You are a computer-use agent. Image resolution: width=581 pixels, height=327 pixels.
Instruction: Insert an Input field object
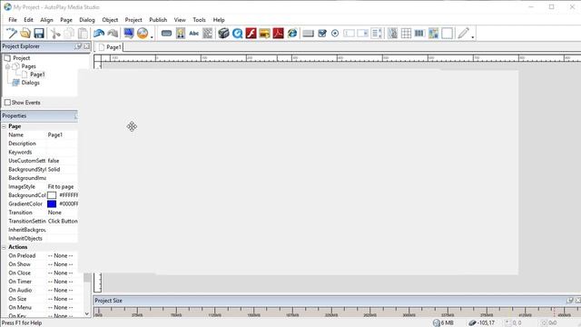tap(349, 34)
